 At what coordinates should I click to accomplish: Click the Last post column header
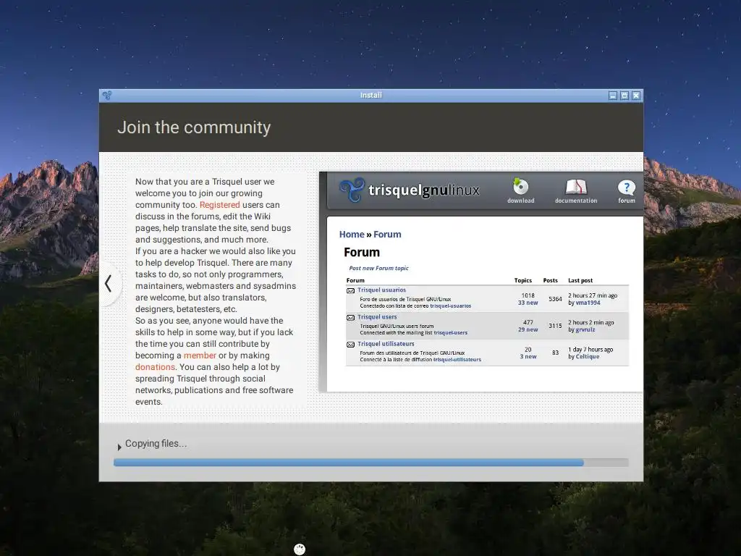tap(580, 280)
